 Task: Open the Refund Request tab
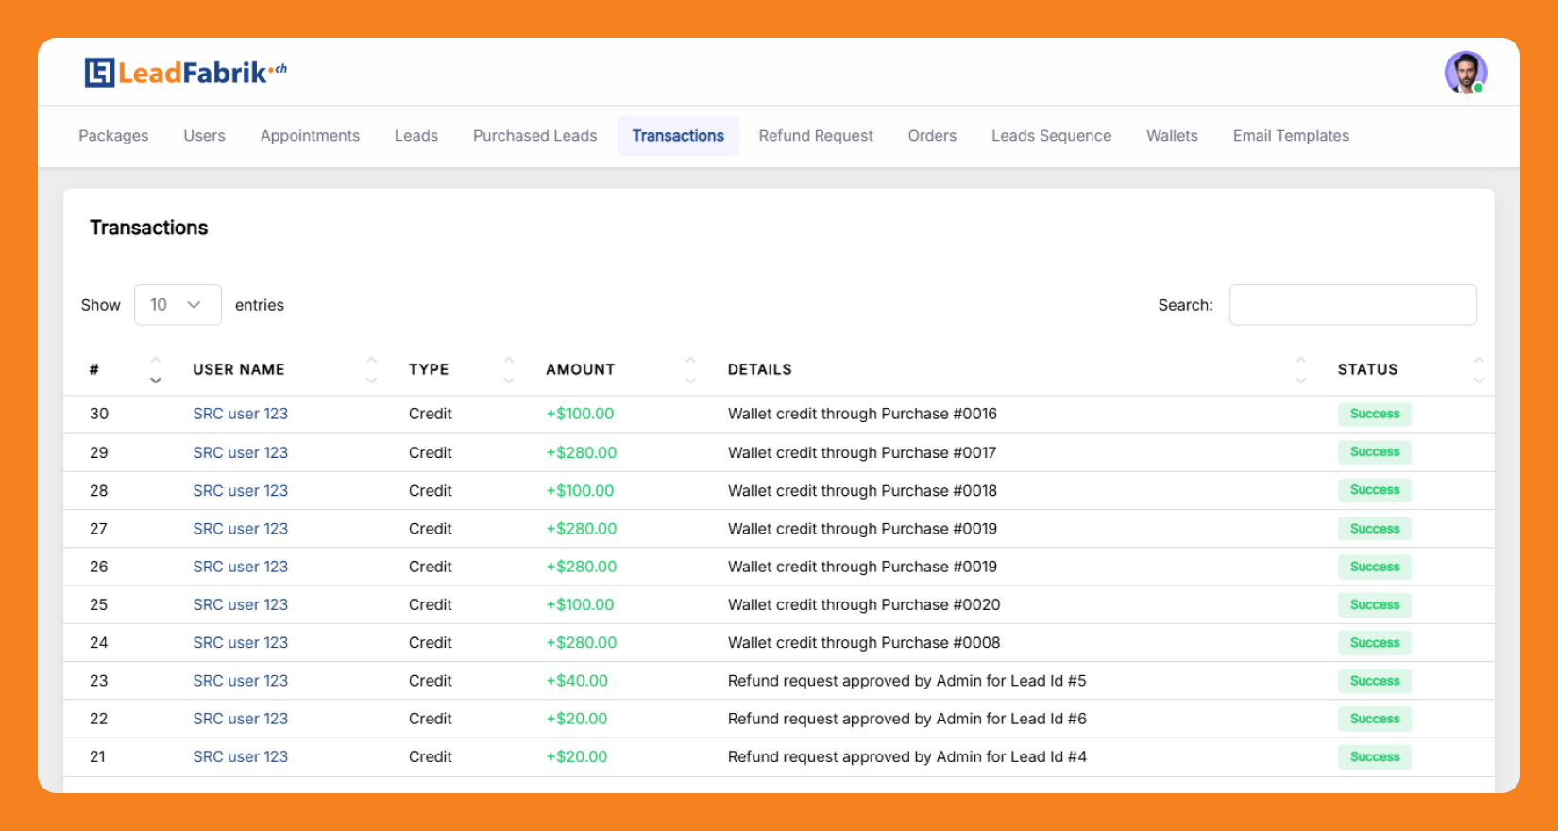(x=816, y=136)
